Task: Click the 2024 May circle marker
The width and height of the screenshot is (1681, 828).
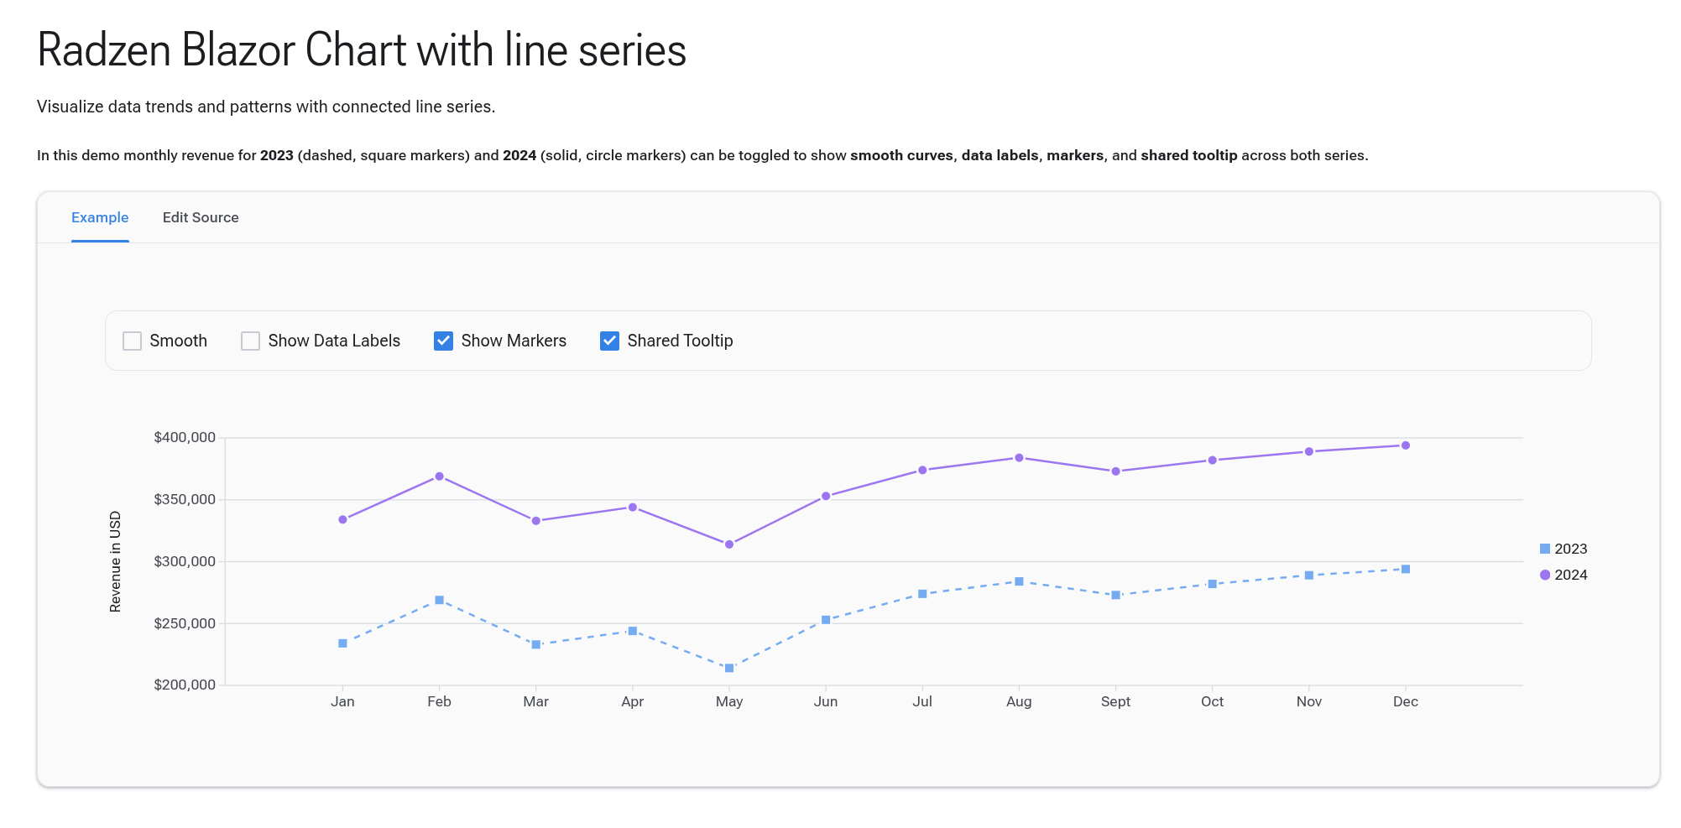Action: (729, 544)
